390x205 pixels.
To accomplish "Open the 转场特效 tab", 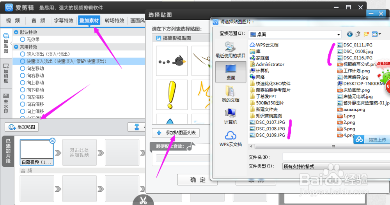I will [x=114, y=20].
